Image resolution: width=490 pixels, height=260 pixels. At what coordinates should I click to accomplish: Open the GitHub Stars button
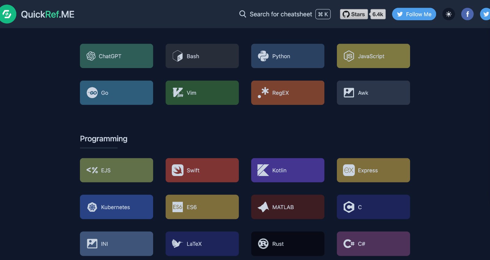click(x=354, y=14)
